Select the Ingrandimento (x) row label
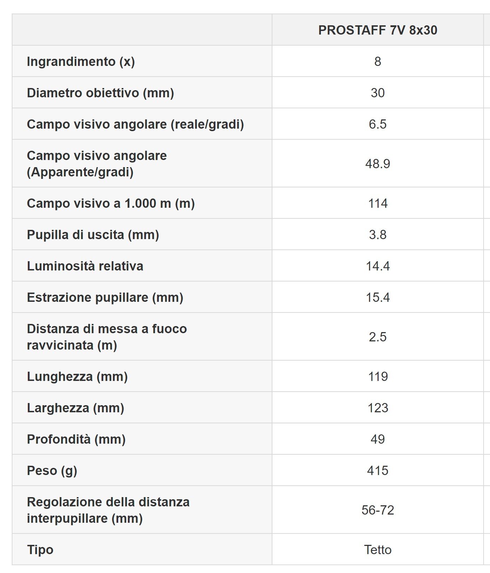The height and width of the screenshot is (573, 490). [81, 62]
